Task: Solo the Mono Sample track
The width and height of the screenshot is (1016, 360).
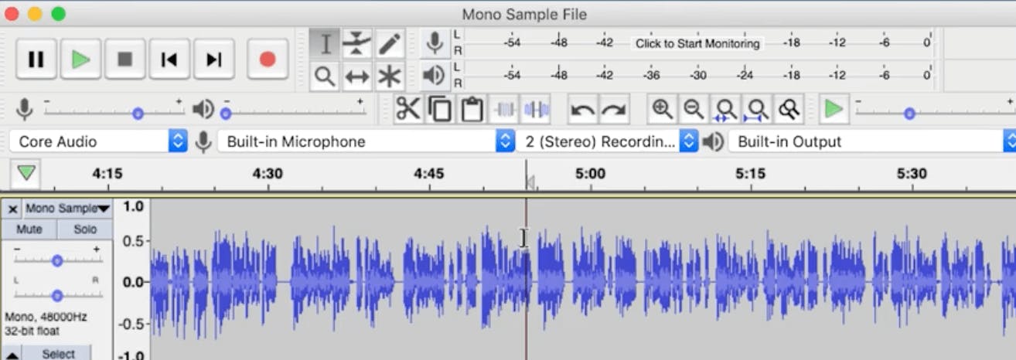Action: point(85,229)
